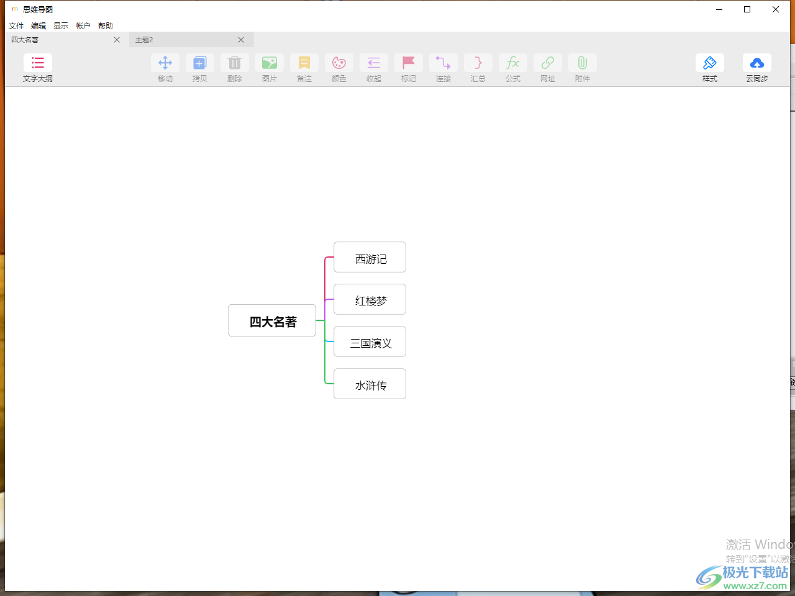Minimize the 思维导图 window
795x596 pixels.
coord(719,9)
